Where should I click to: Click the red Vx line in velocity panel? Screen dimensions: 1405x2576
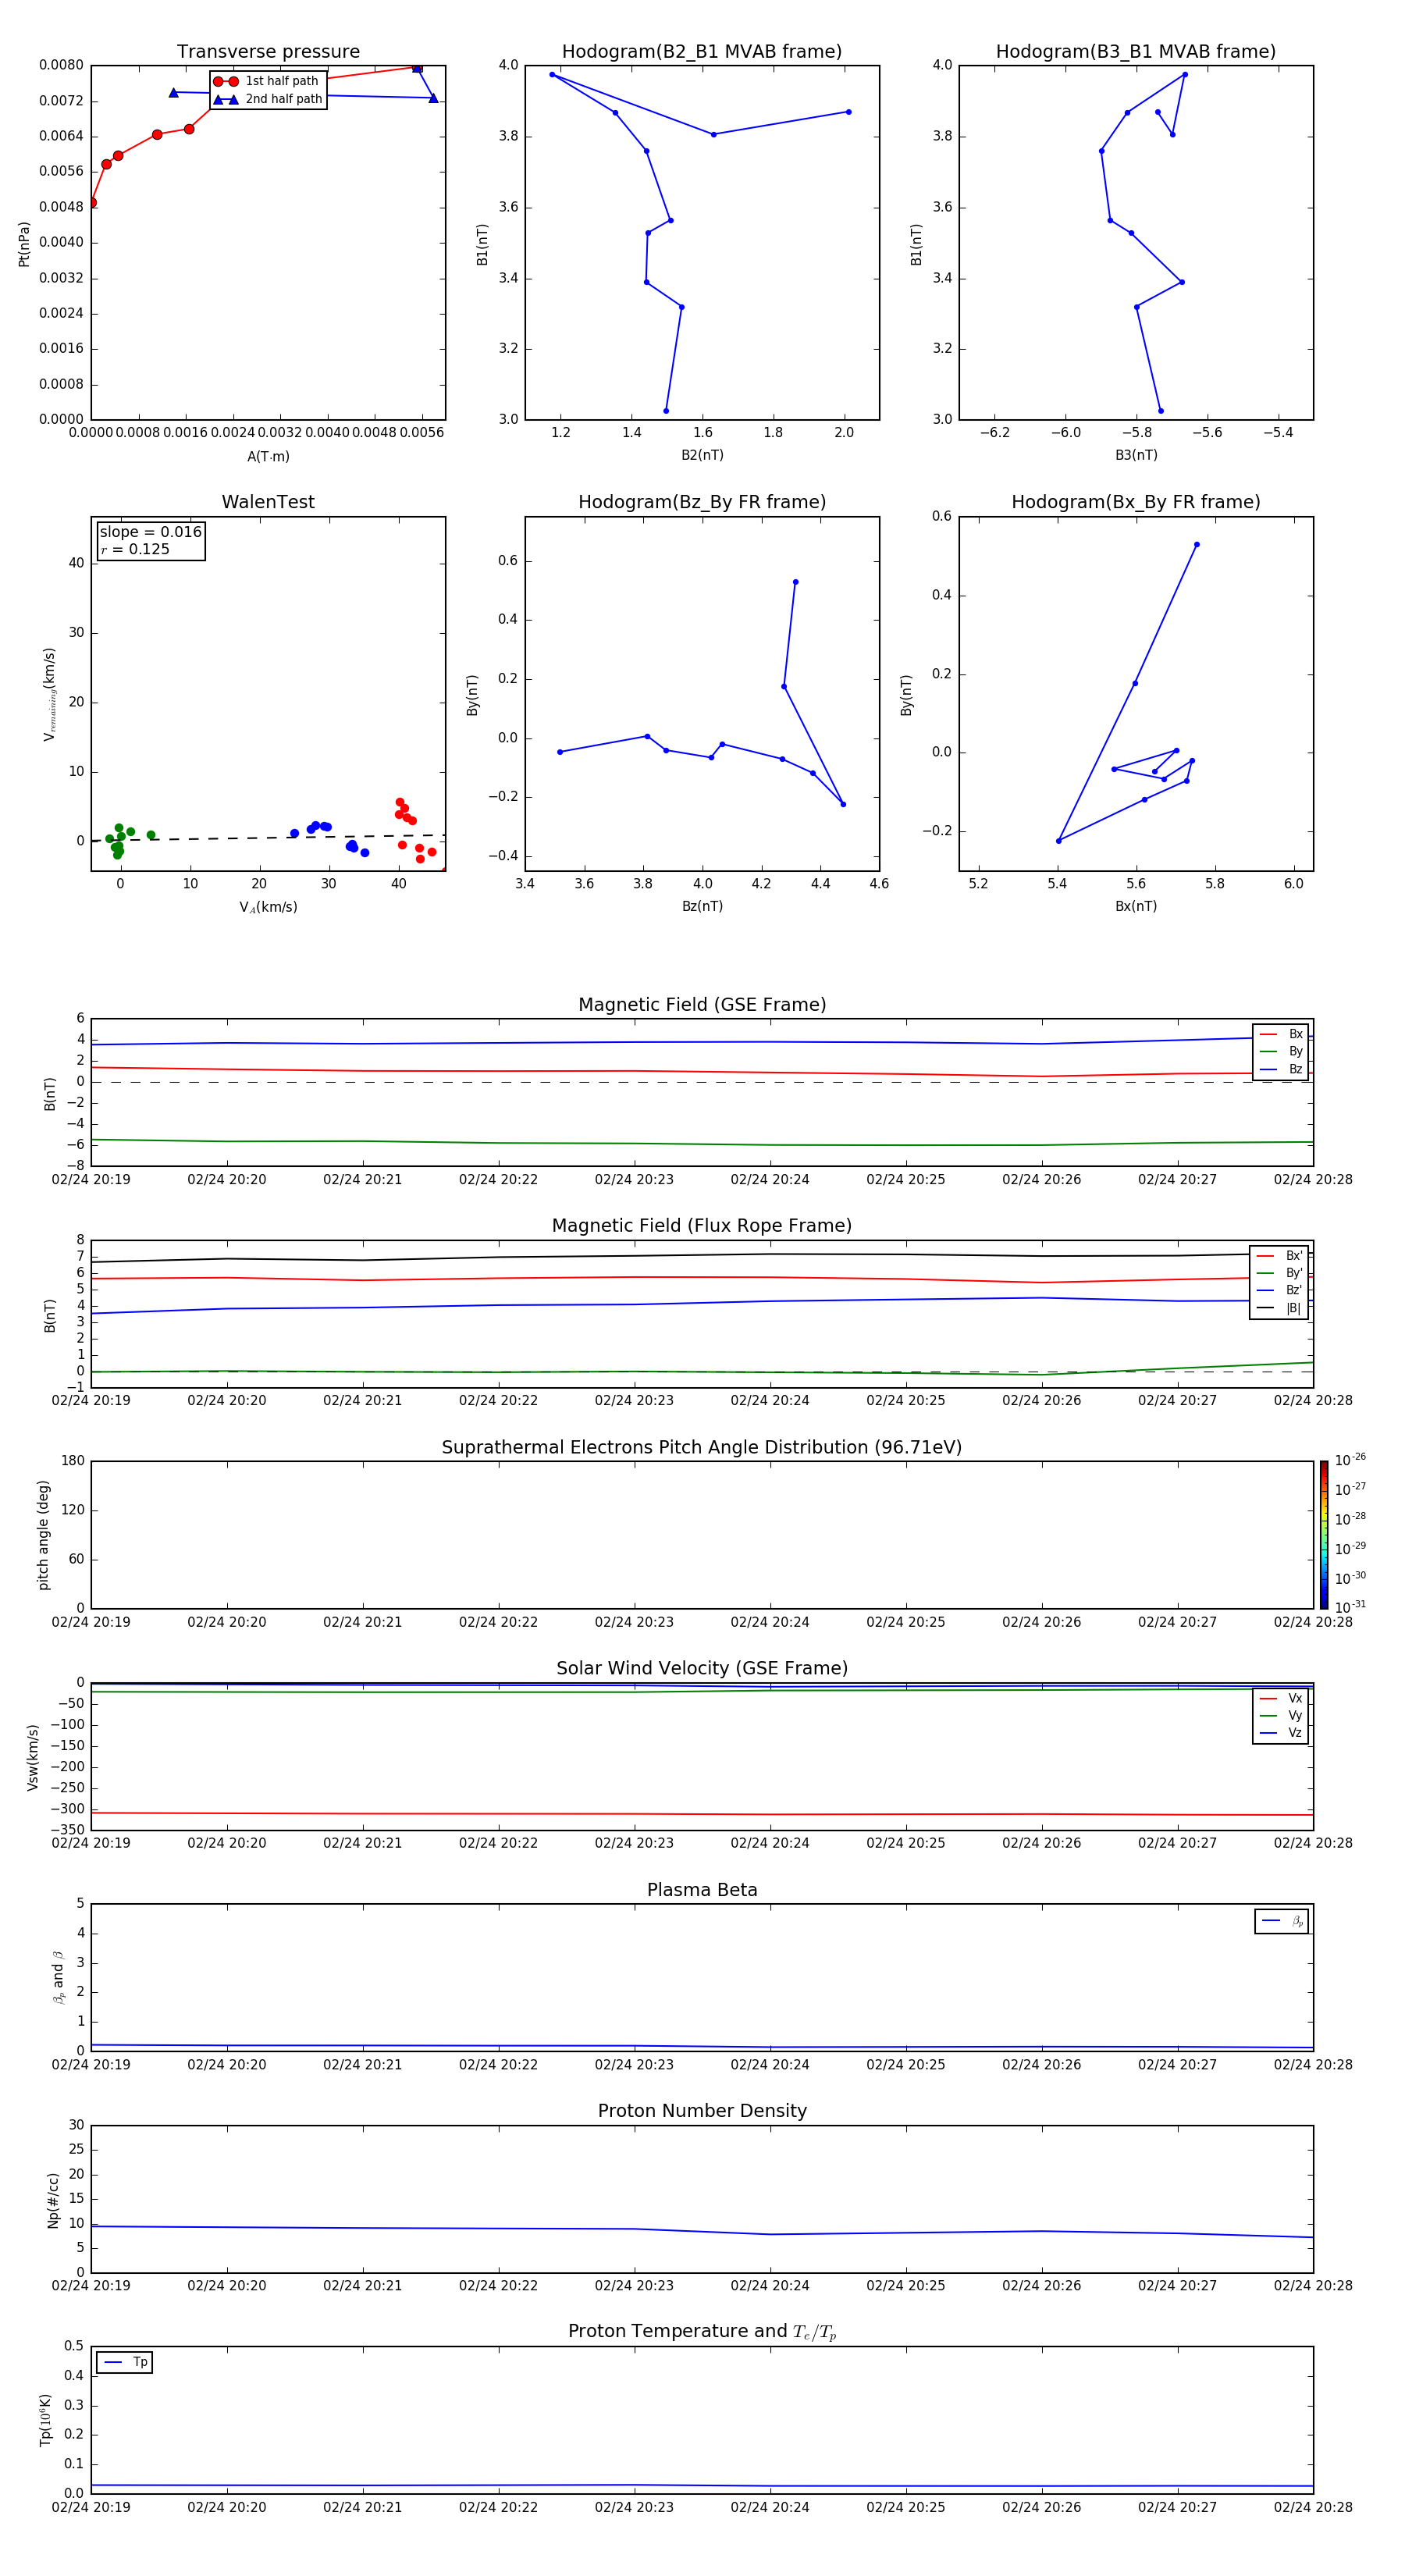[702, 1814]
